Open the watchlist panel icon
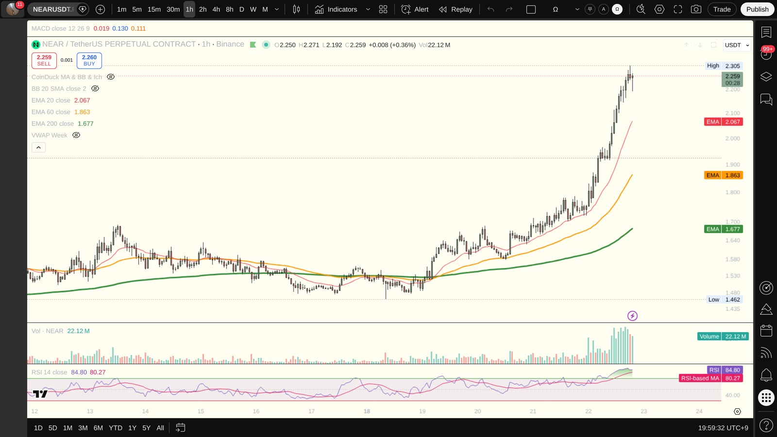Image resolution: width=777 pixels, height=437 pixels. coord(766,32)
